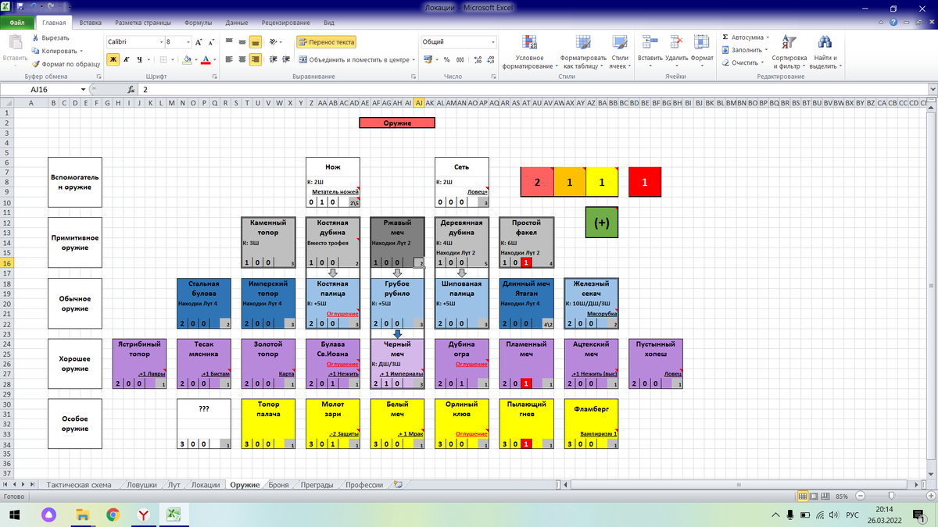Click the center horizontal alignment icon
The width and height of the screenshot is (938, 527).
[x=243, y=59]
